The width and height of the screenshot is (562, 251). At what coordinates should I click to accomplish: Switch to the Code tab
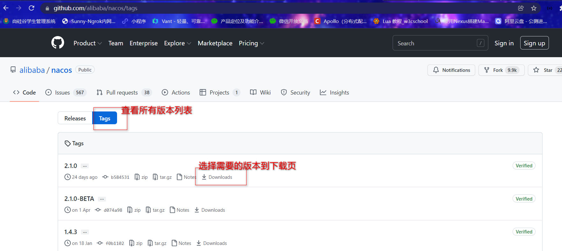click(x=24, y=92)
